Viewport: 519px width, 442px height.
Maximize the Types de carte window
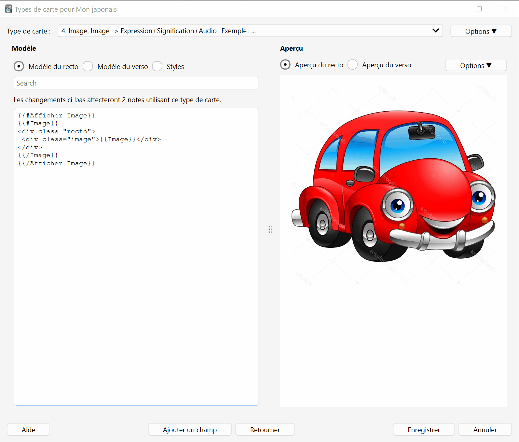[x=479, y=9]
